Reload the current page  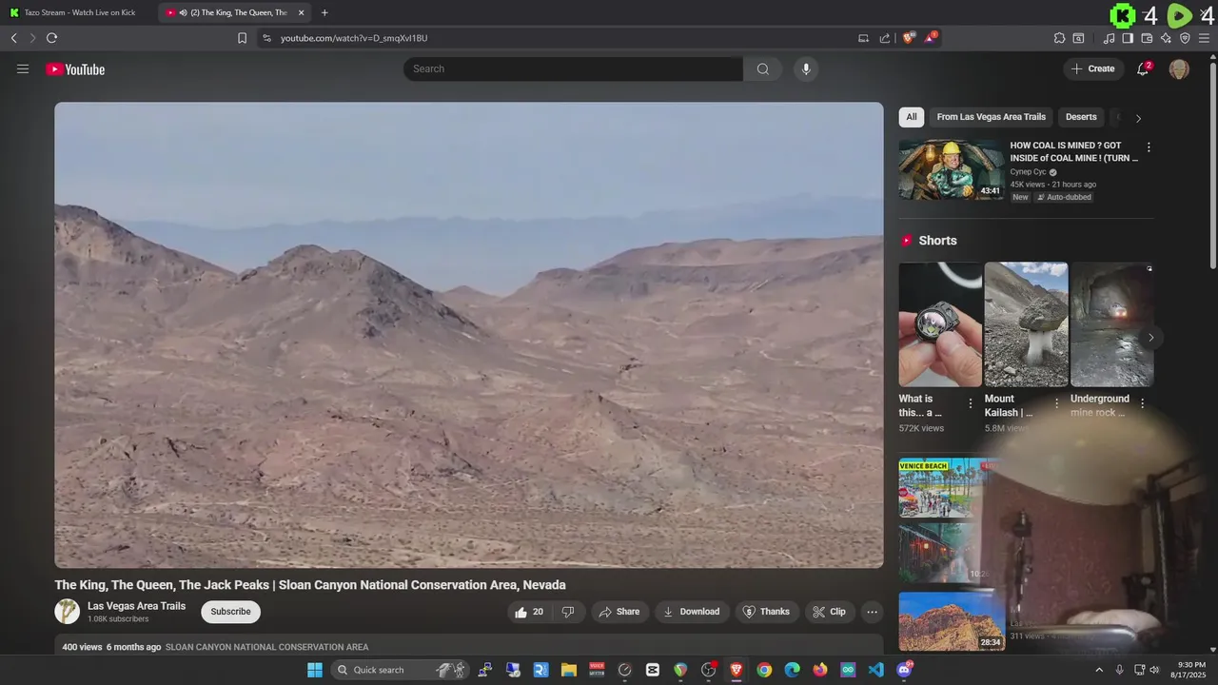tap(51, 38)
